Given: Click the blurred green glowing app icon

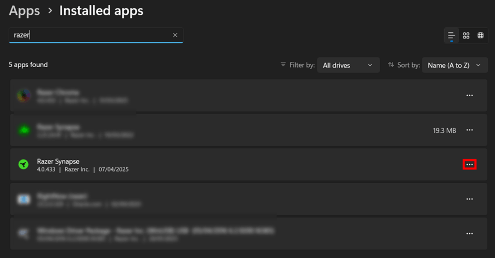Looking at the screenshot, I should coord(24,130).
